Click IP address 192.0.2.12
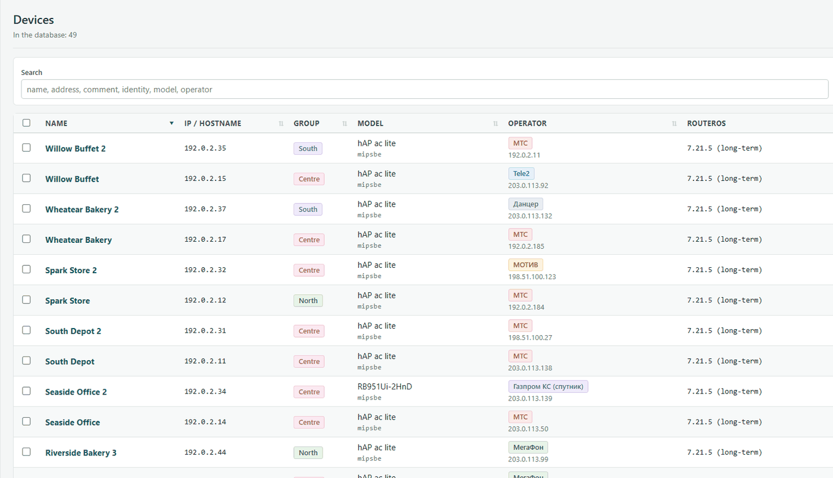Viewport: 833px width, 478px height. 205,300
